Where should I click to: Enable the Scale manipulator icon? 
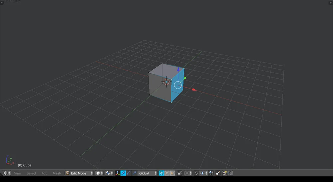[x=134, y=173]
